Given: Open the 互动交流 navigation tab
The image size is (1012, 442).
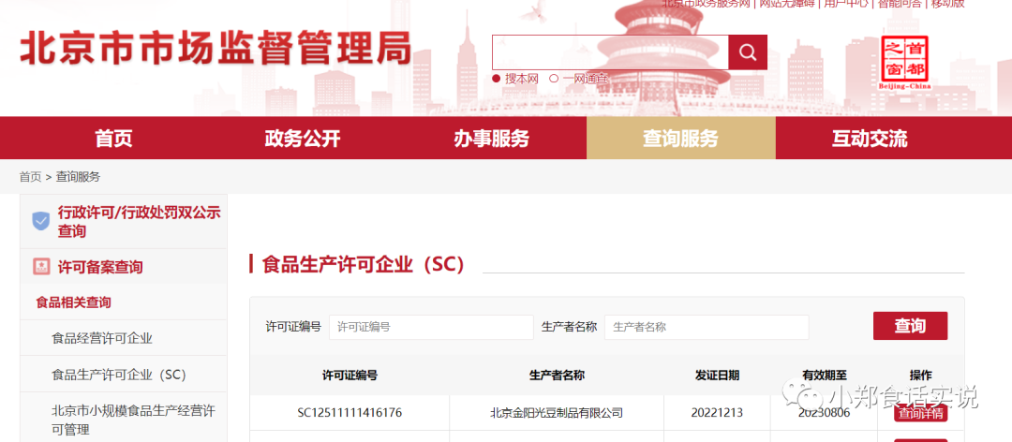Looking at the screenshot, I should click(x=870, y=138).
